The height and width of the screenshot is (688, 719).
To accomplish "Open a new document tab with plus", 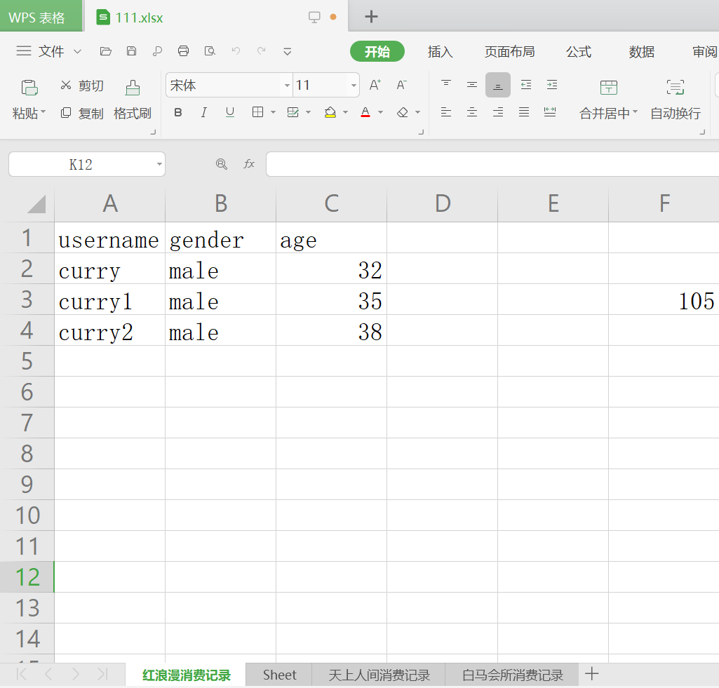I will pyautogui.click(x=371, y=17).
